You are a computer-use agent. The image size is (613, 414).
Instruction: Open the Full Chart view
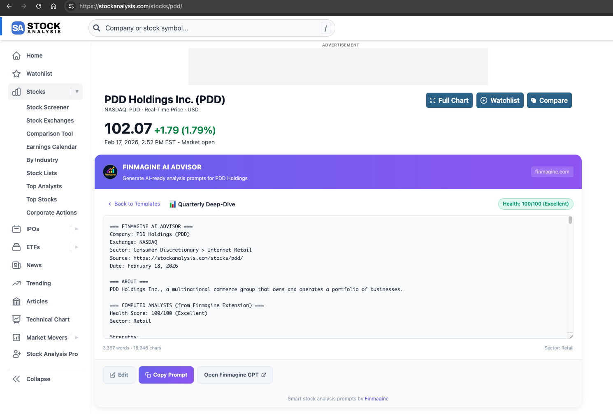(x=449, y=100)
